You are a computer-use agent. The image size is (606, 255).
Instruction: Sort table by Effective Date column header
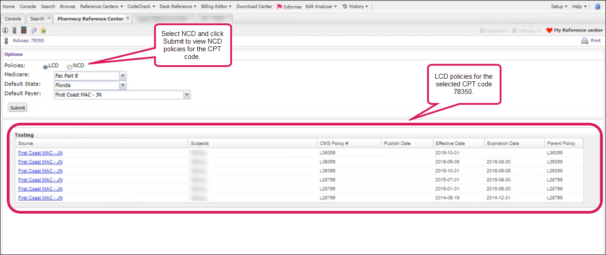[450, 143]
